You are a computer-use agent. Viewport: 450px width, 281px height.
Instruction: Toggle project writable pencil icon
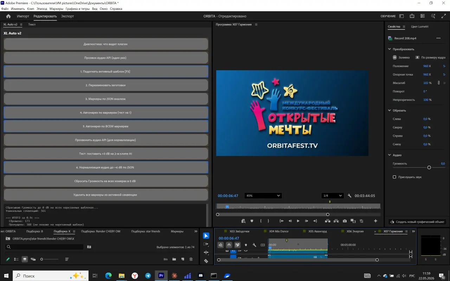click(8, 259)
